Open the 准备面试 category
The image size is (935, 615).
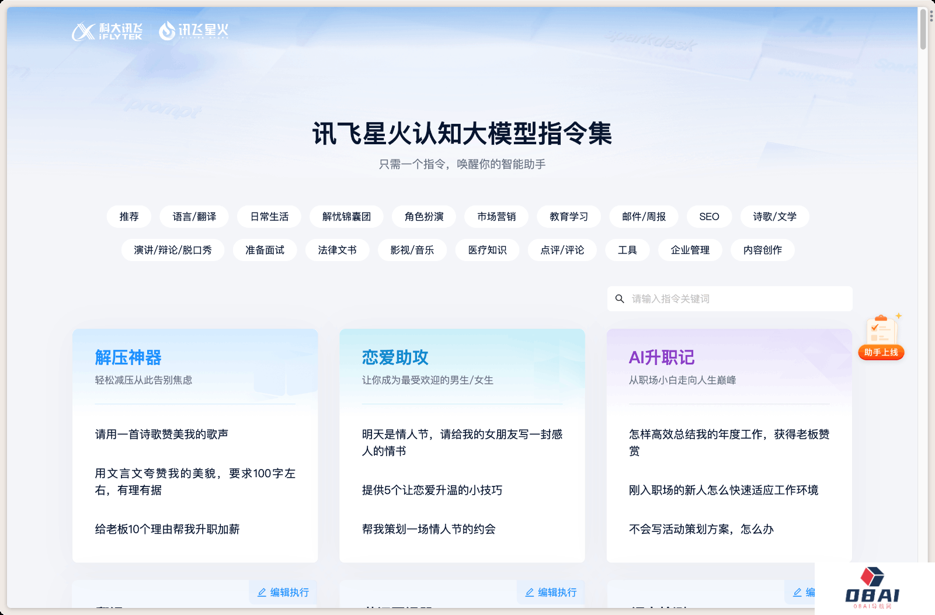[x=265, y=250]
